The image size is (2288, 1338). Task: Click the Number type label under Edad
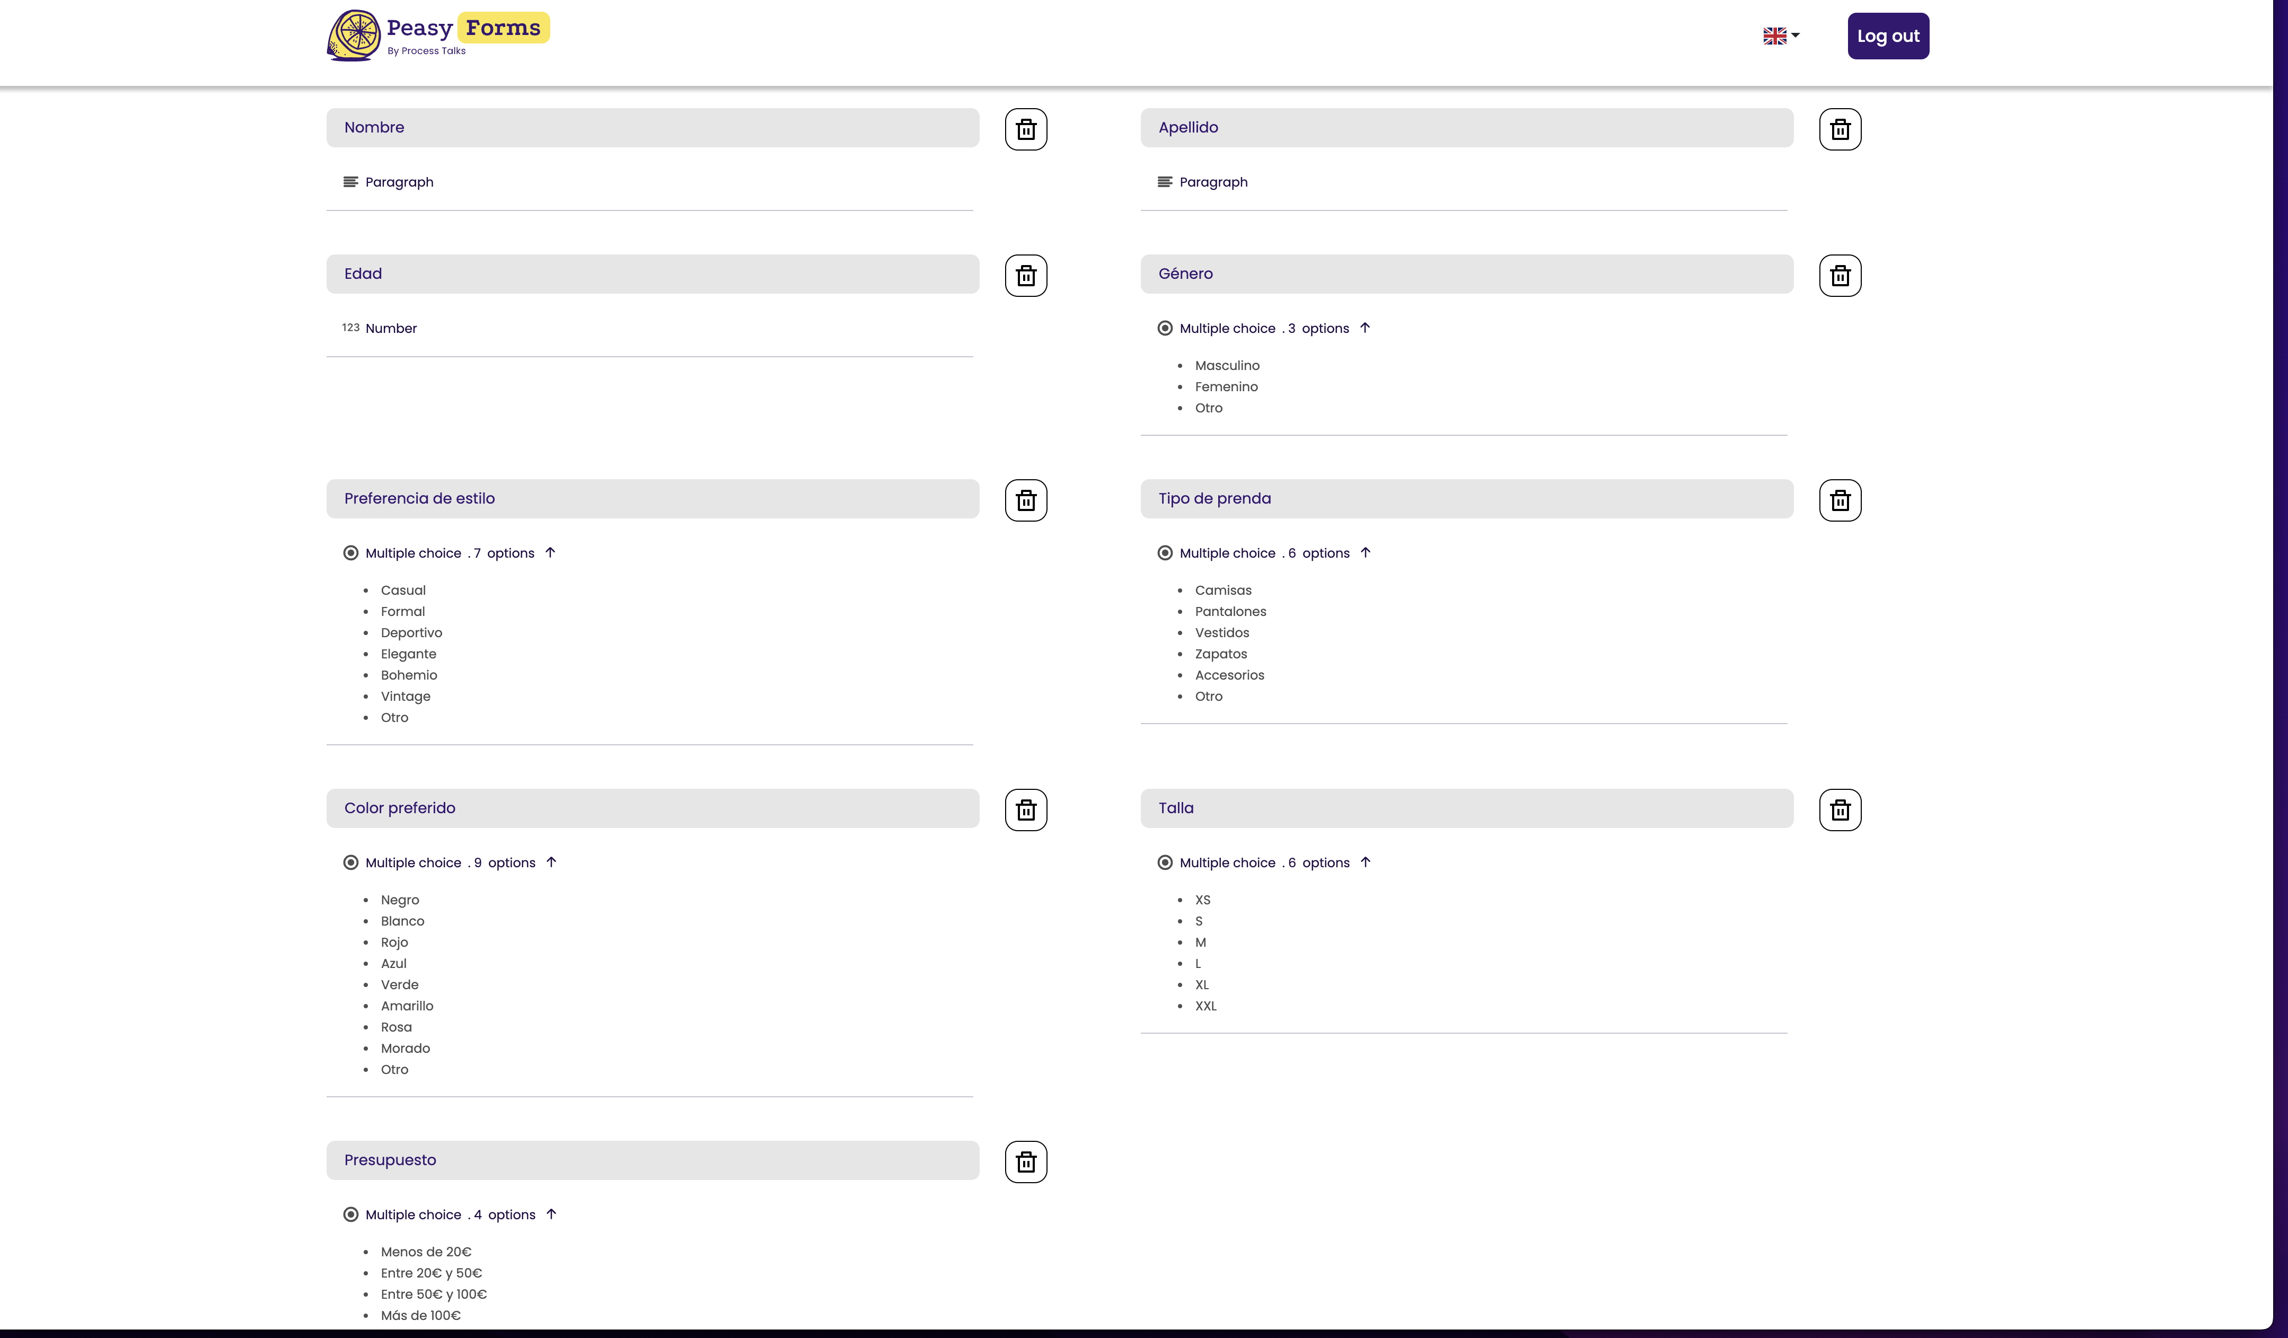click(x=391, y=329)
